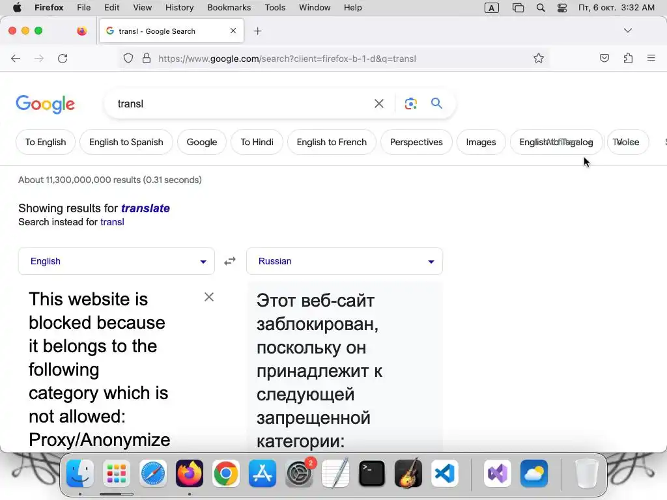
Task: Bookmark this page with the star
Action: pyautogui.click(x=539, y=58)
